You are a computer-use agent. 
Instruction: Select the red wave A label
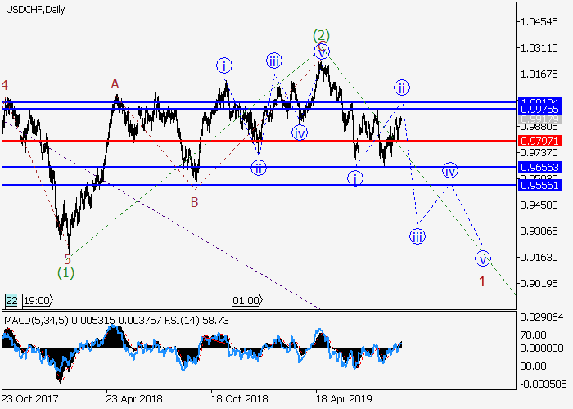point(115,83)
